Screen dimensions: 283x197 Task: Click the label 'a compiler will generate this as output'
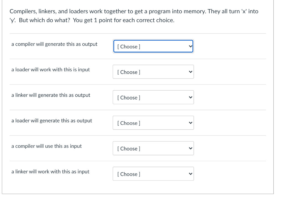[x=54, y=44]
